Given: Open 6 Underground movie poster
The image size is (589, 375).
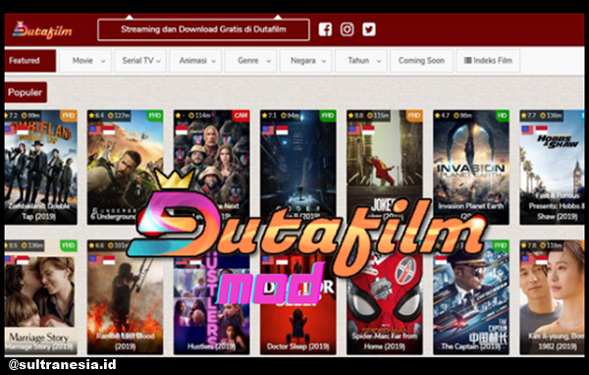Looking at the screenshot, I should (125, 168).
